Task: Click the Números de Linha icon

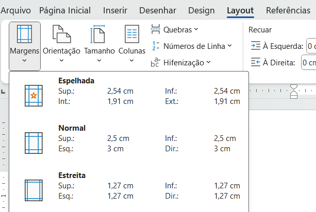Action: point(155,46)
